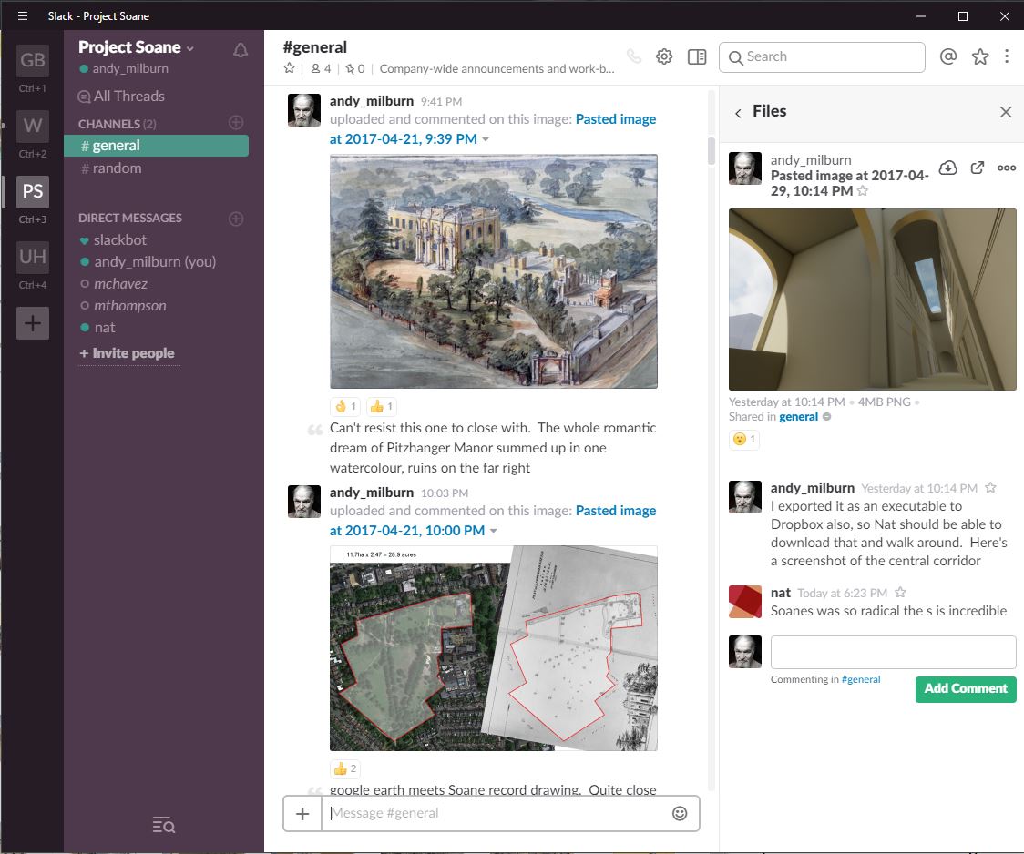Switch to GB workspace
Screen dimensions: 1024x854
coord(33,60)
